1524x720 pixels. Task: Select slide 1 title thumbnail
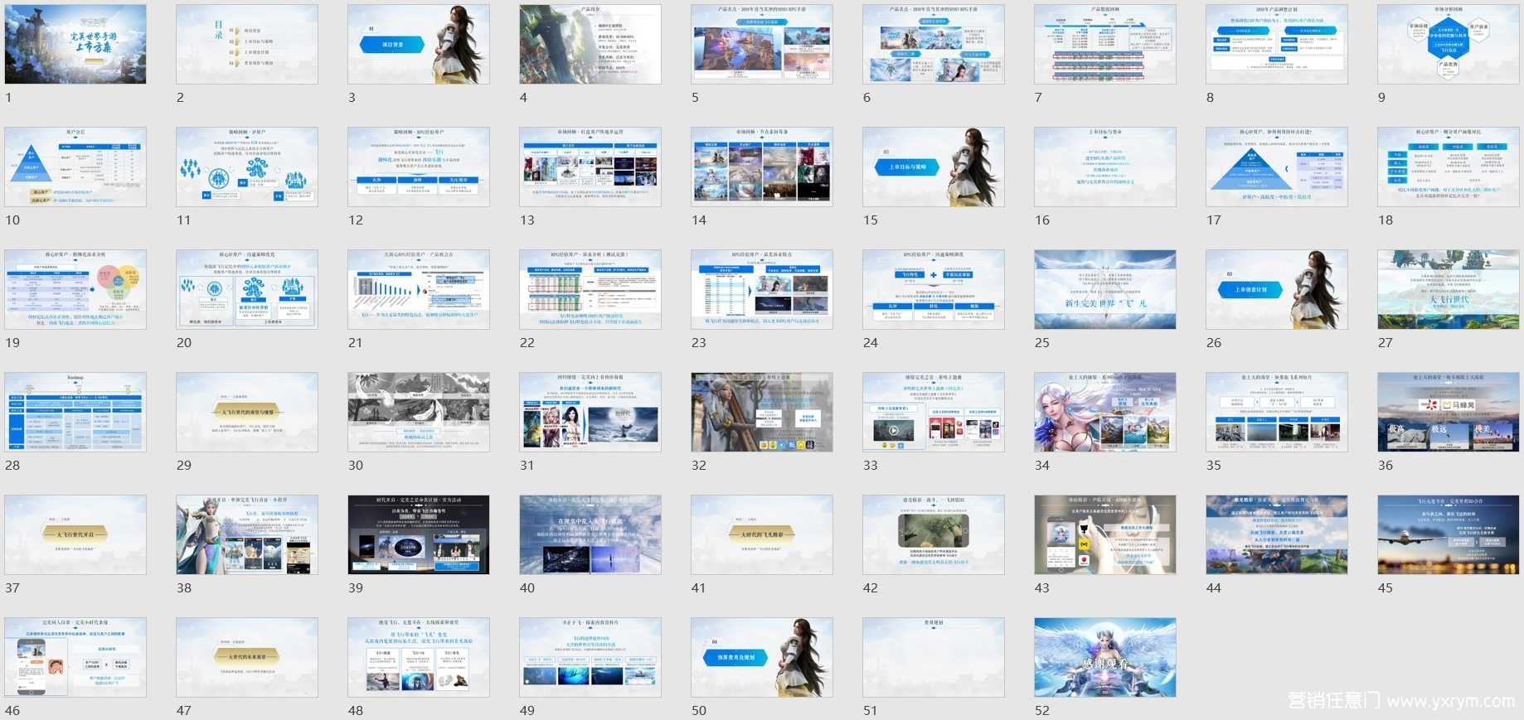(x=75, y=44)
